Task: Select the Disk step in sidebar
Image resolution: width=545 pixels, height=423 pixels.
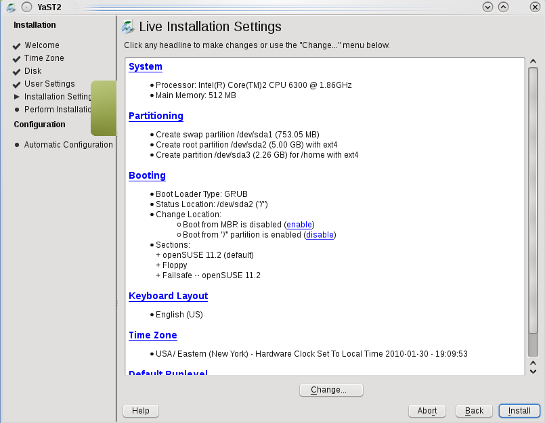Action: (x=33, y=71)
